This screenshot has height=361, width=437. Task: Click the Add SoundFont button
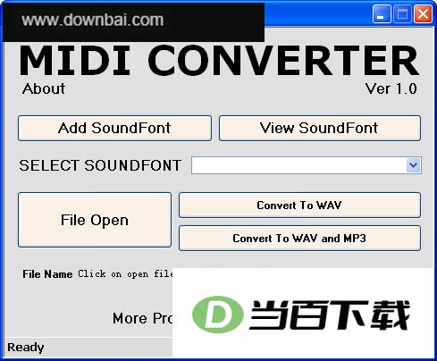pyautogui.click(x=114, y=128)
